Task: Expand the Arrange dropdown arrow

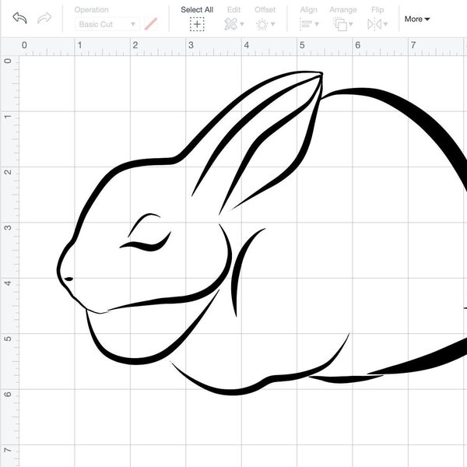Action: click(x=351, y=24)
